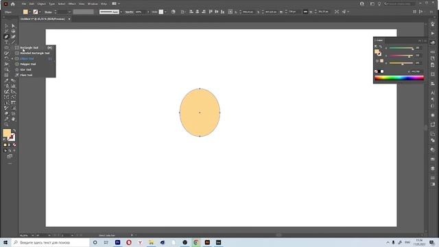Pick a color from the spectrum bar
This screenshot has width=439, height=247.
click(x=399, y=78)
